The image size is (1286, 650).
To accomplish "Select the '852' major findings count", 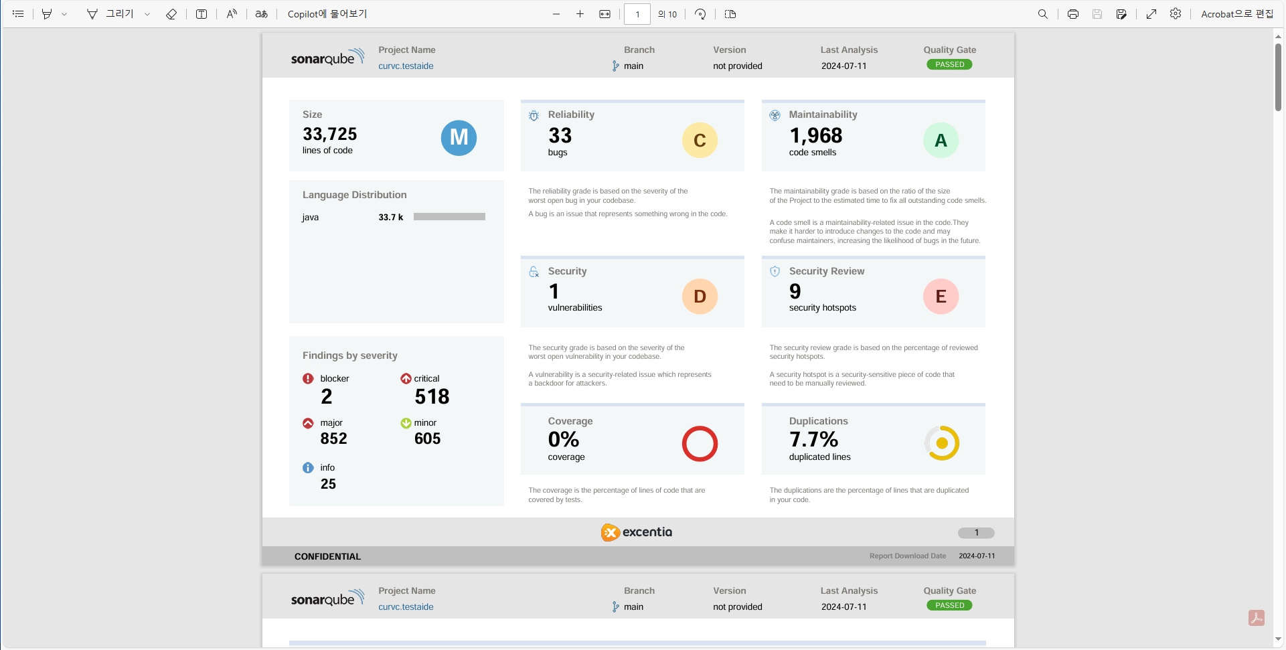I will pos(333,439).
